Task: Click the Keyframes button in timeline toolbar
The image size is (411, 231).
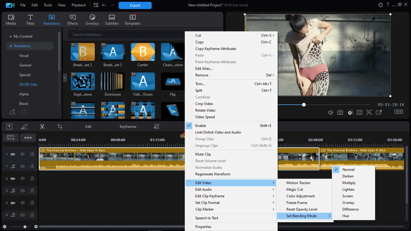Action: pyautogui.click(x=128, y=127)
